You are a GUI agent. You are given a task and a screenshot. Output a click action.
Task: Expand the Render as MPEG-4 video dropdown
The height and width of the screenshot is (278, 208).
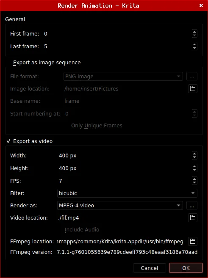[x=120, y=206]
